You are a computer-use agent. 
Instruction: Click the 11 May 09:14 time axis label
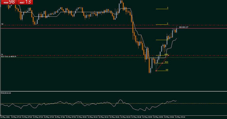tap(180, 117)
